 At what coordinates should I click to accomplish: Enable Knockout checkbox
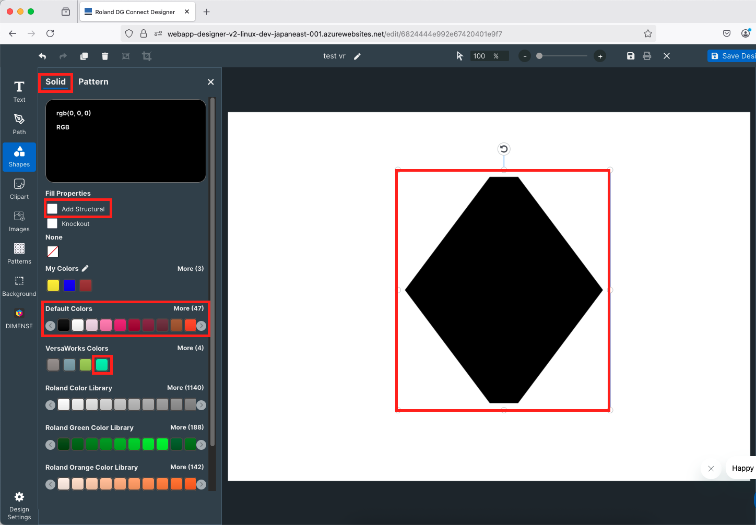point(52,223)
